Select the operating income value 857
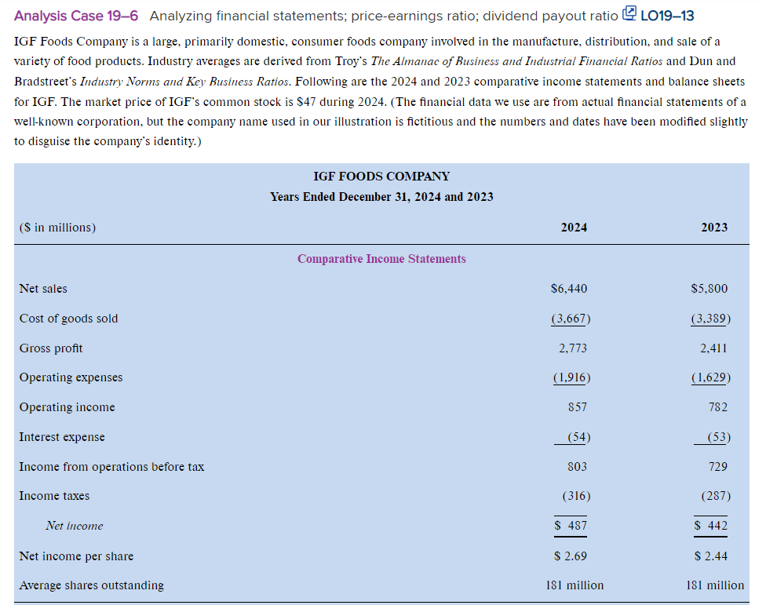Image resolution: width=766 pixels, height=605 pixels. 578,407
